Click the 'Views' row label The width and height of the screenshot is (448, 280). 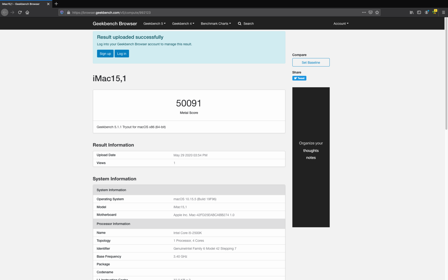(x=101, y=163)
